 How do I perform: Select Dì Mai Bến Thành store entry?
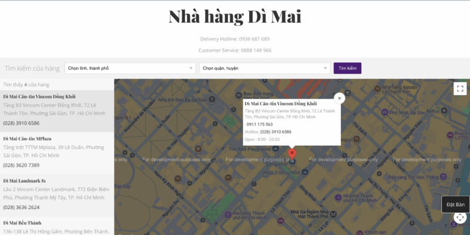coord(57,226)
